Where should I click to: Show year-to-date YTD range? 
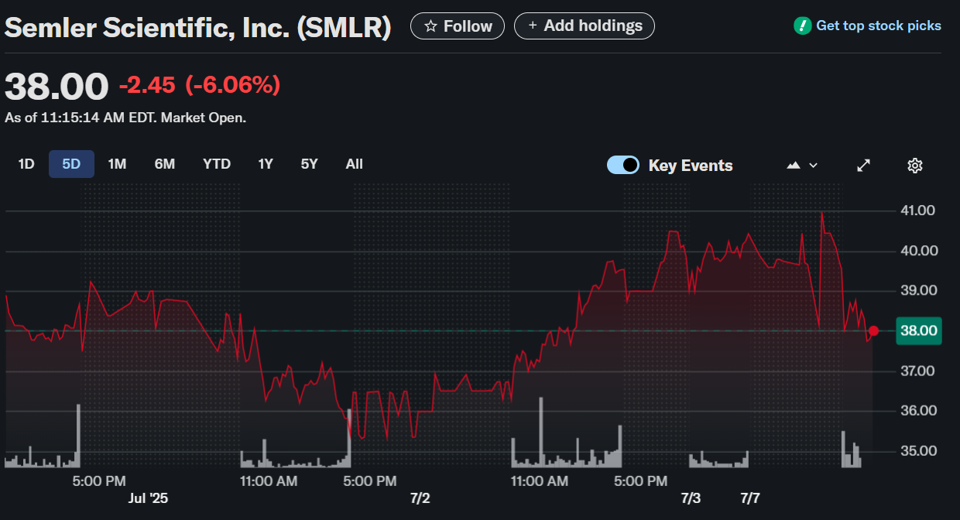point(217,164)
